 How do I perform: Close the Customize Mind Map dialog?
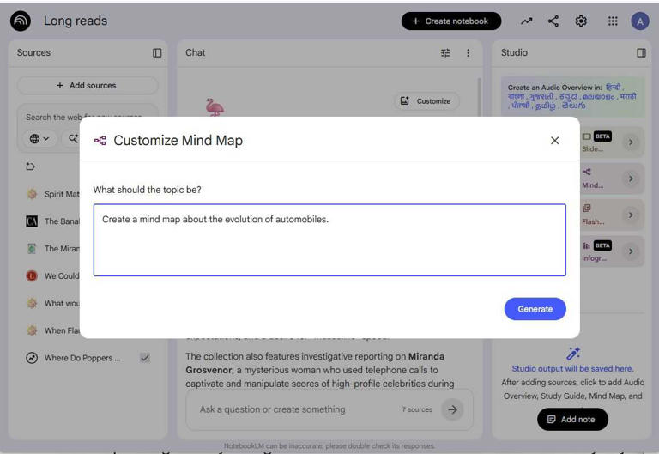[x=555, y=141]
